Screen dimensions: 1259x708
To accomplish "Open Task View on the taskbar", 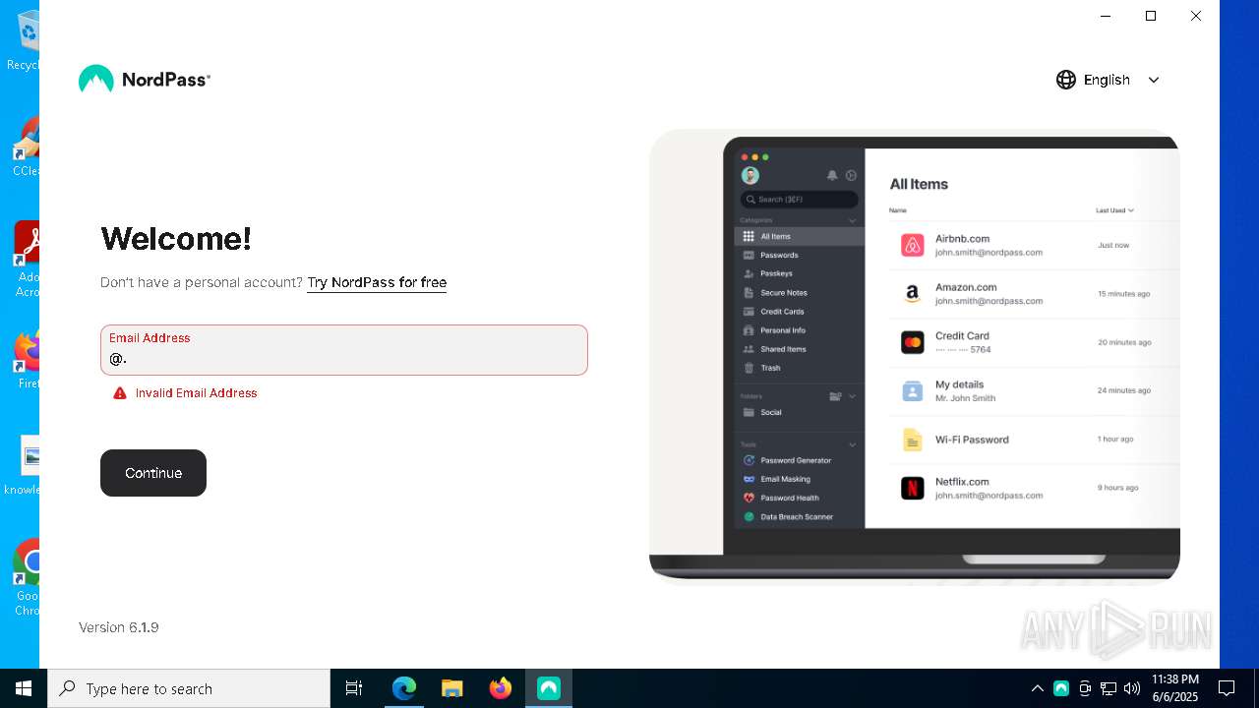I will click(x=354, y=688).
